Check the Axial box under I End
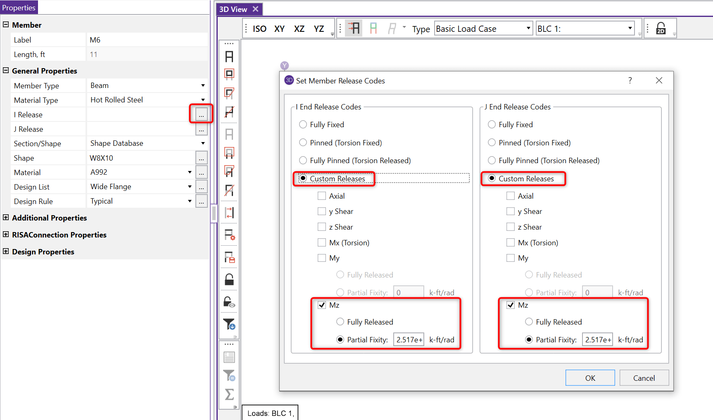This screenshot has height=420, width=713. tap(322, 196)
